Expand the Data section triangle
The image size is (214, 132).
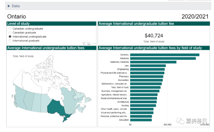[9, 6]
